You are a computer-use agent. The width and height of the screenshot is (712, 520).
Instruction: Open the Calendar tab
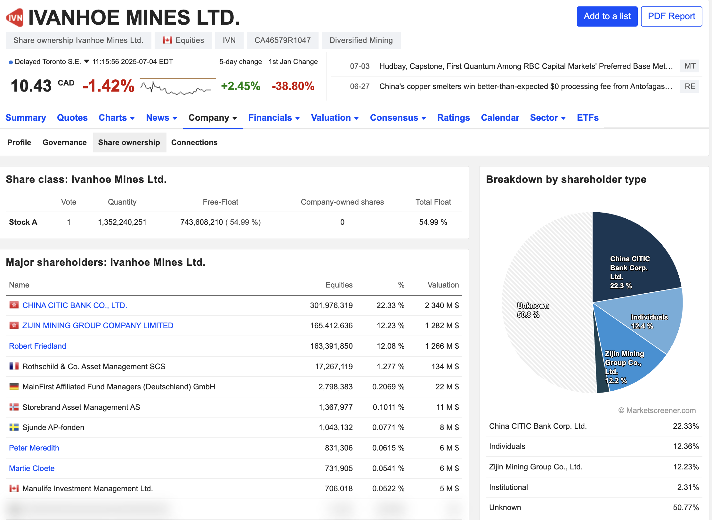(500, 118)
